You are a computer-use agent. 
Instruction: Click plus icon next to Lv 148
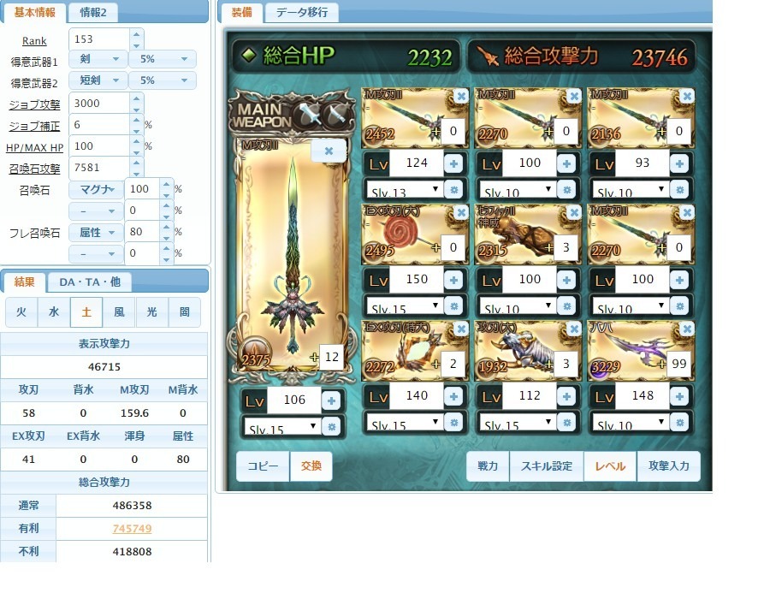[679, 396]
